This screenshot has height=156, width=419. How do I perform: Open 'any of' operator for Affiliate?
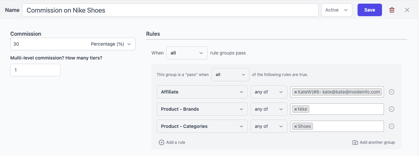[269, 92]
